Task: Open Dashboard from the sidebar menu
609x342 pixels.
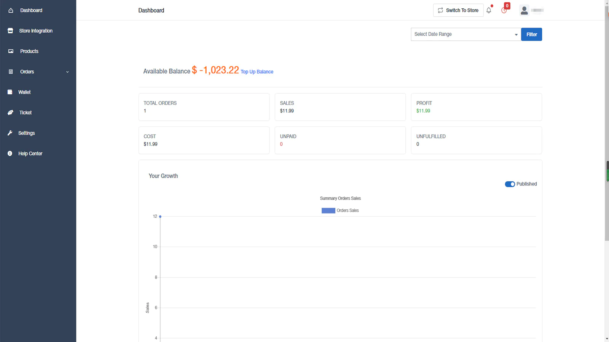Action: tap(31, 10)
